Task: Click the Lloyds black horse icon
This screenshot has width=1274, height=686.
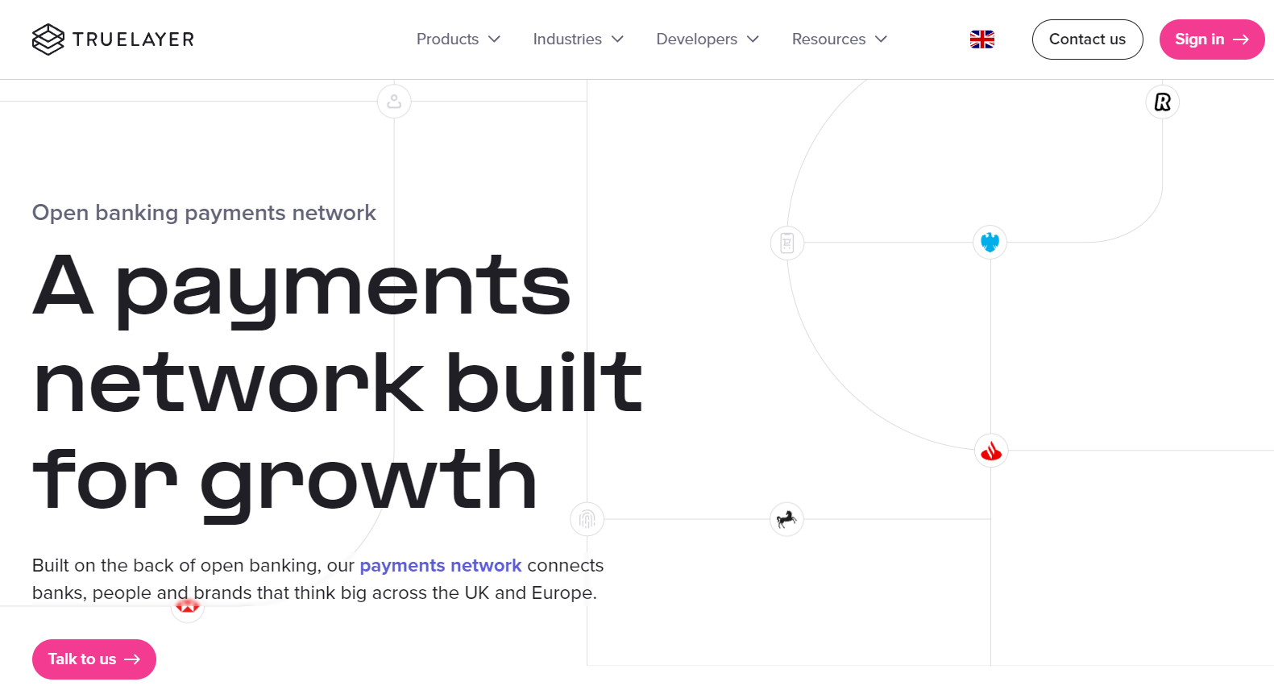Action: pyautogui.click(x=786, y=519)
